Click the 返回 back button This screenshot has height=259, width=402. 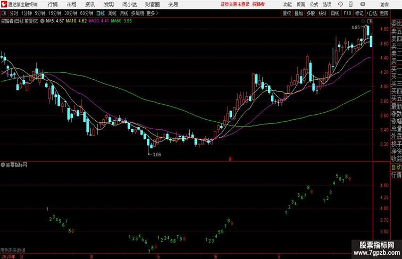pos(384,13)
